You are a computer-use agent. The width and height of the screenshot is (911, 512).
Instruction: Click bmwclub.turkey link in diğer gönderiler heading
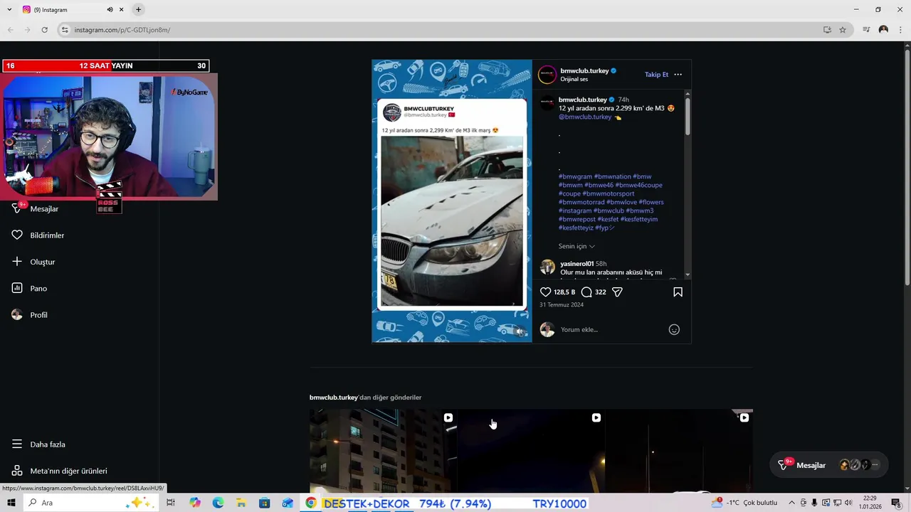[334, 398]
